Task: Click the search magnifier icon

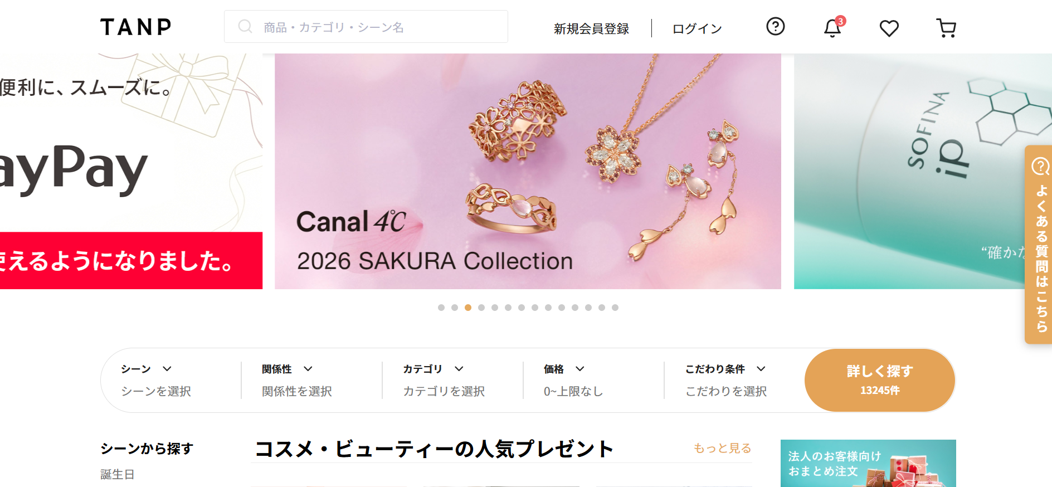Action: (x=245, y=26)
